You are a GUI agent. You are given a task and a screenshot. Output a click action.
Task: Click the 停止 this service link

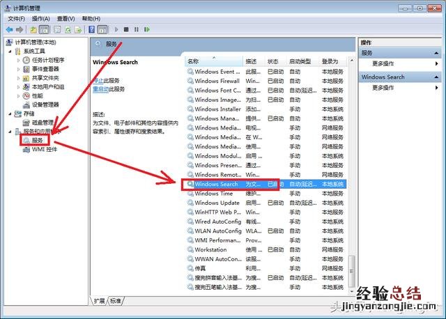[98, 81]
